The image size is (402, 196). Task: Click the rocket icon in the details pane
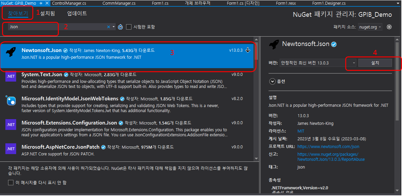click(274, 45)
